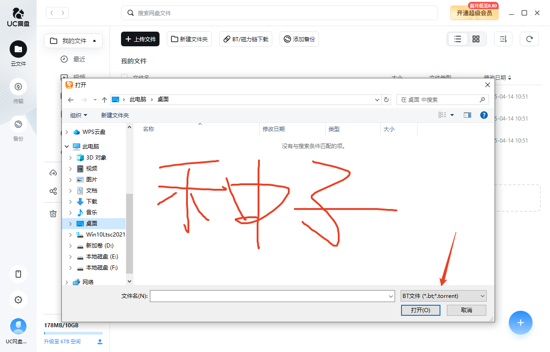Click the UC网盘 user avatar

point(18,326)
